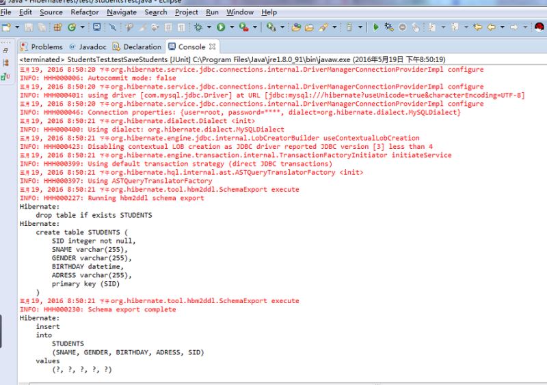The image size is (547, 385).
Task: Click the Back to last edit location arrow
Action: pyautogui.click(x=477, y=27)
